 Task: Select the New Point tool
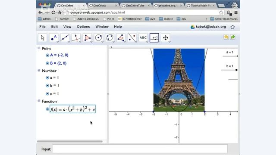click(x=53, y=38)
